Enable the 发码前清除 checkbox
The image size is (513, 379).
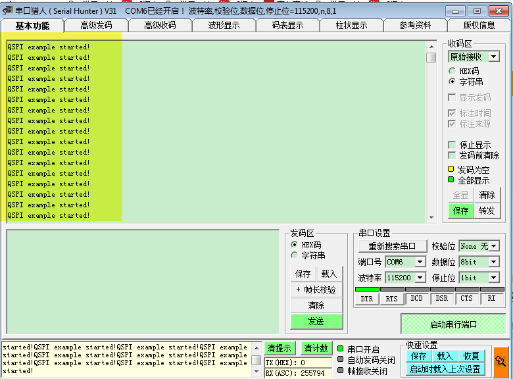coord(452,155)
